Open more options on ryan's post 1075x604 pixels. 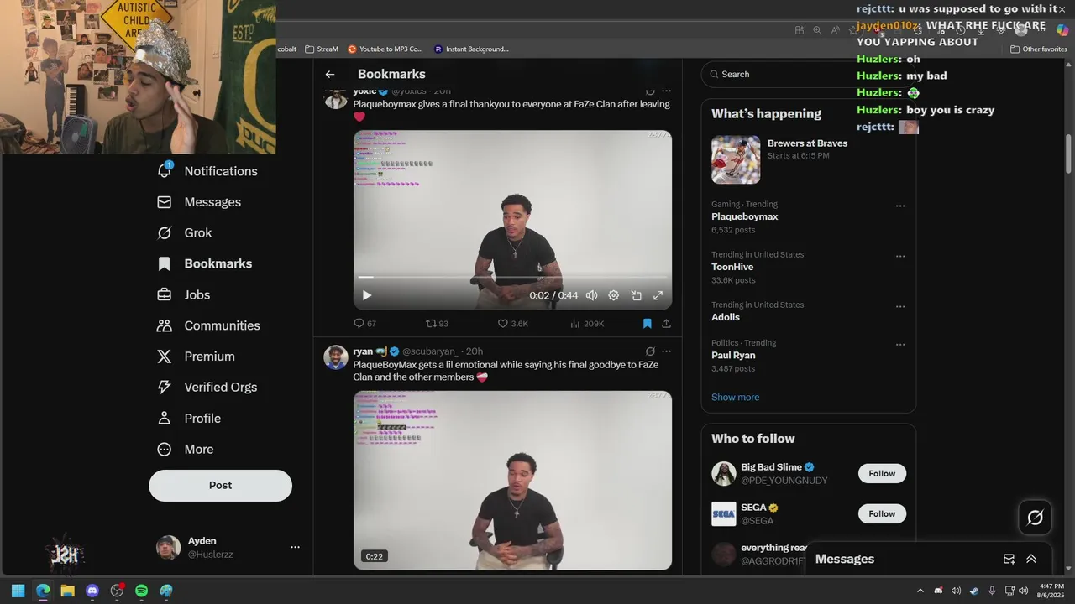click(x=667, y=351)
